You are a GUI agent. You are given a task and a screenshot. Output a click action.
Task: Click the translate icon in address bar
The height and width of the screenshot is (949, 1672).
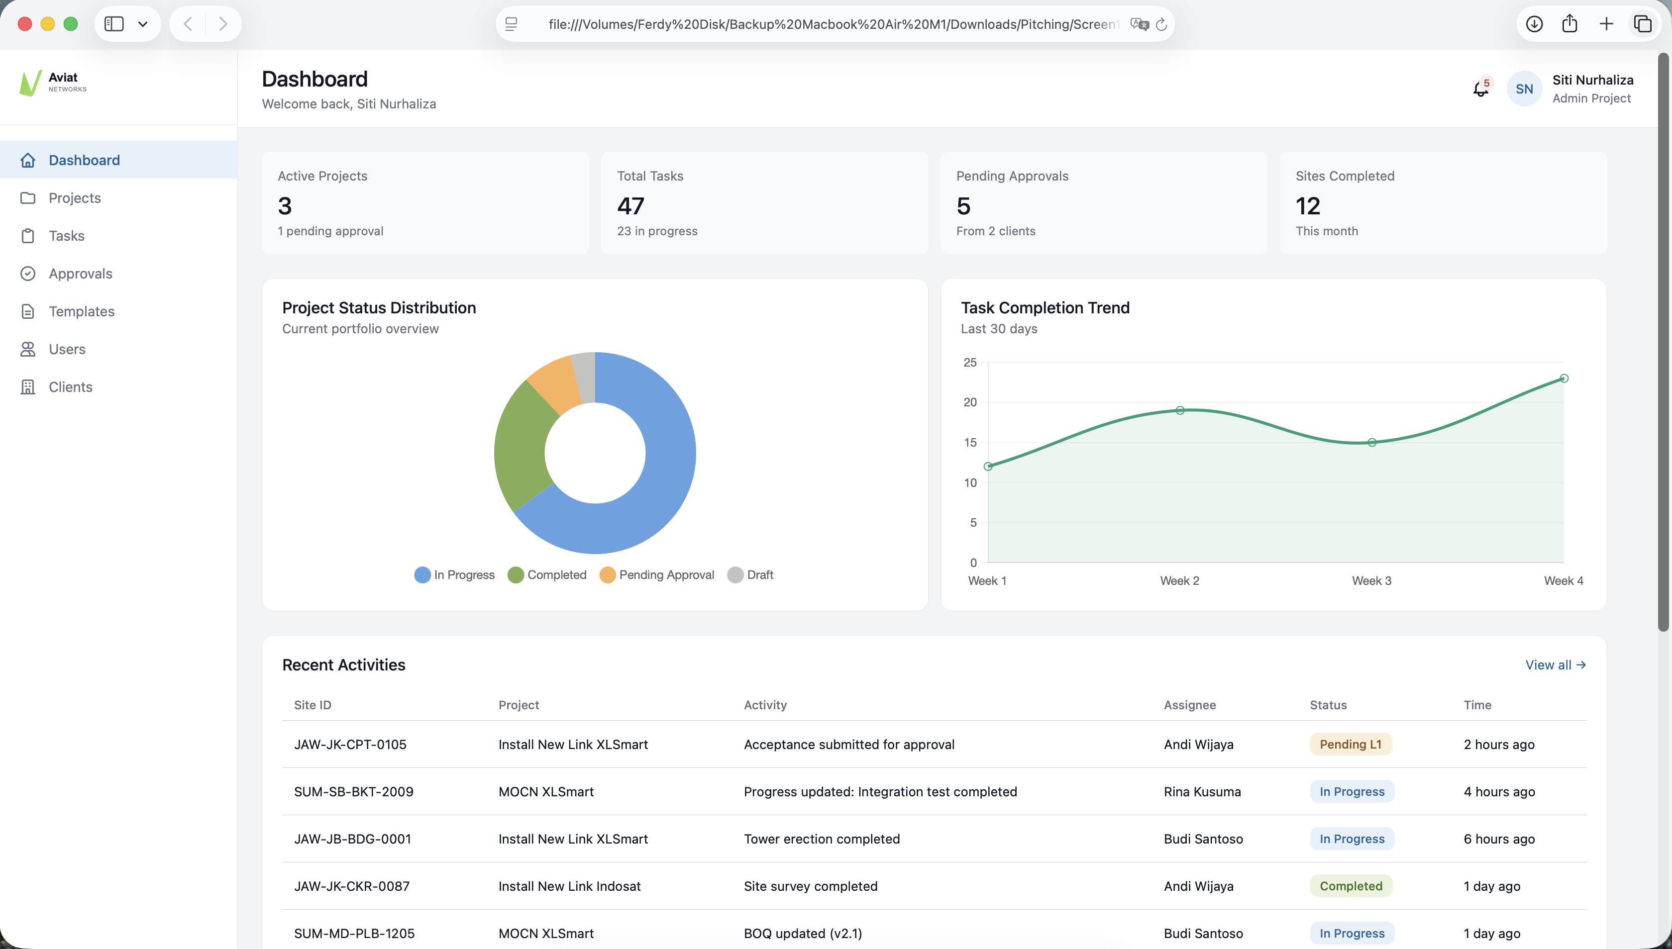[1139, 24]
